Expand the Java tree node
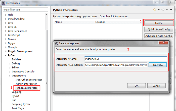 tap(5, 23)
